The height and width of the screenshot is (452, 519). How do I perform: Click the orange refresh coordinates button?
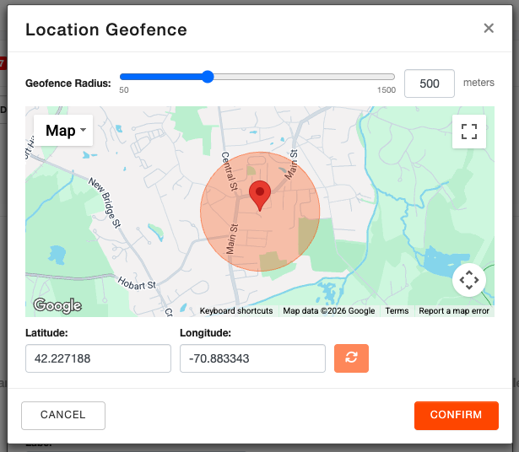(351, 358)
